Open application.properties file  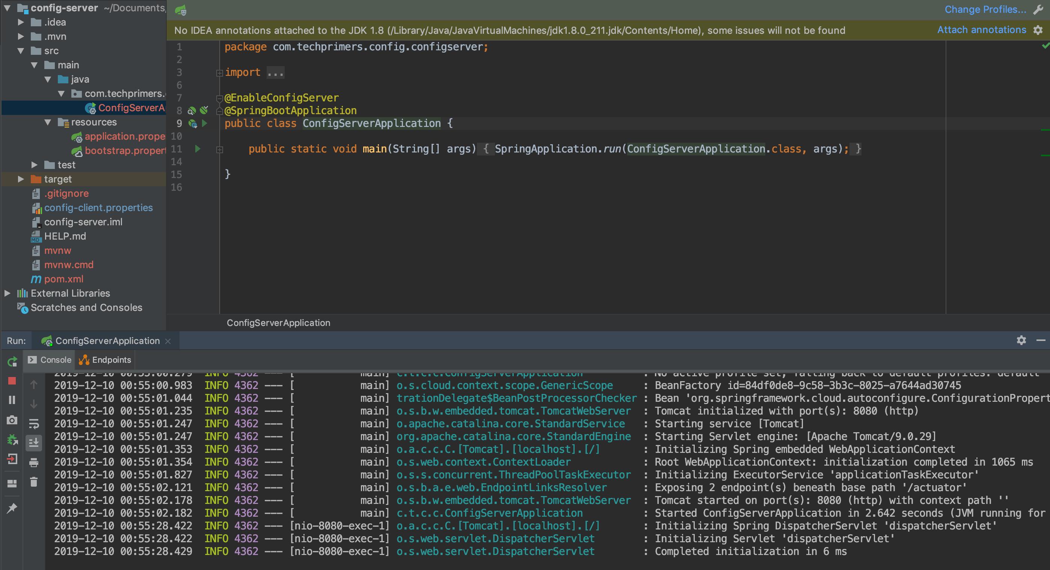pos(118,136)
